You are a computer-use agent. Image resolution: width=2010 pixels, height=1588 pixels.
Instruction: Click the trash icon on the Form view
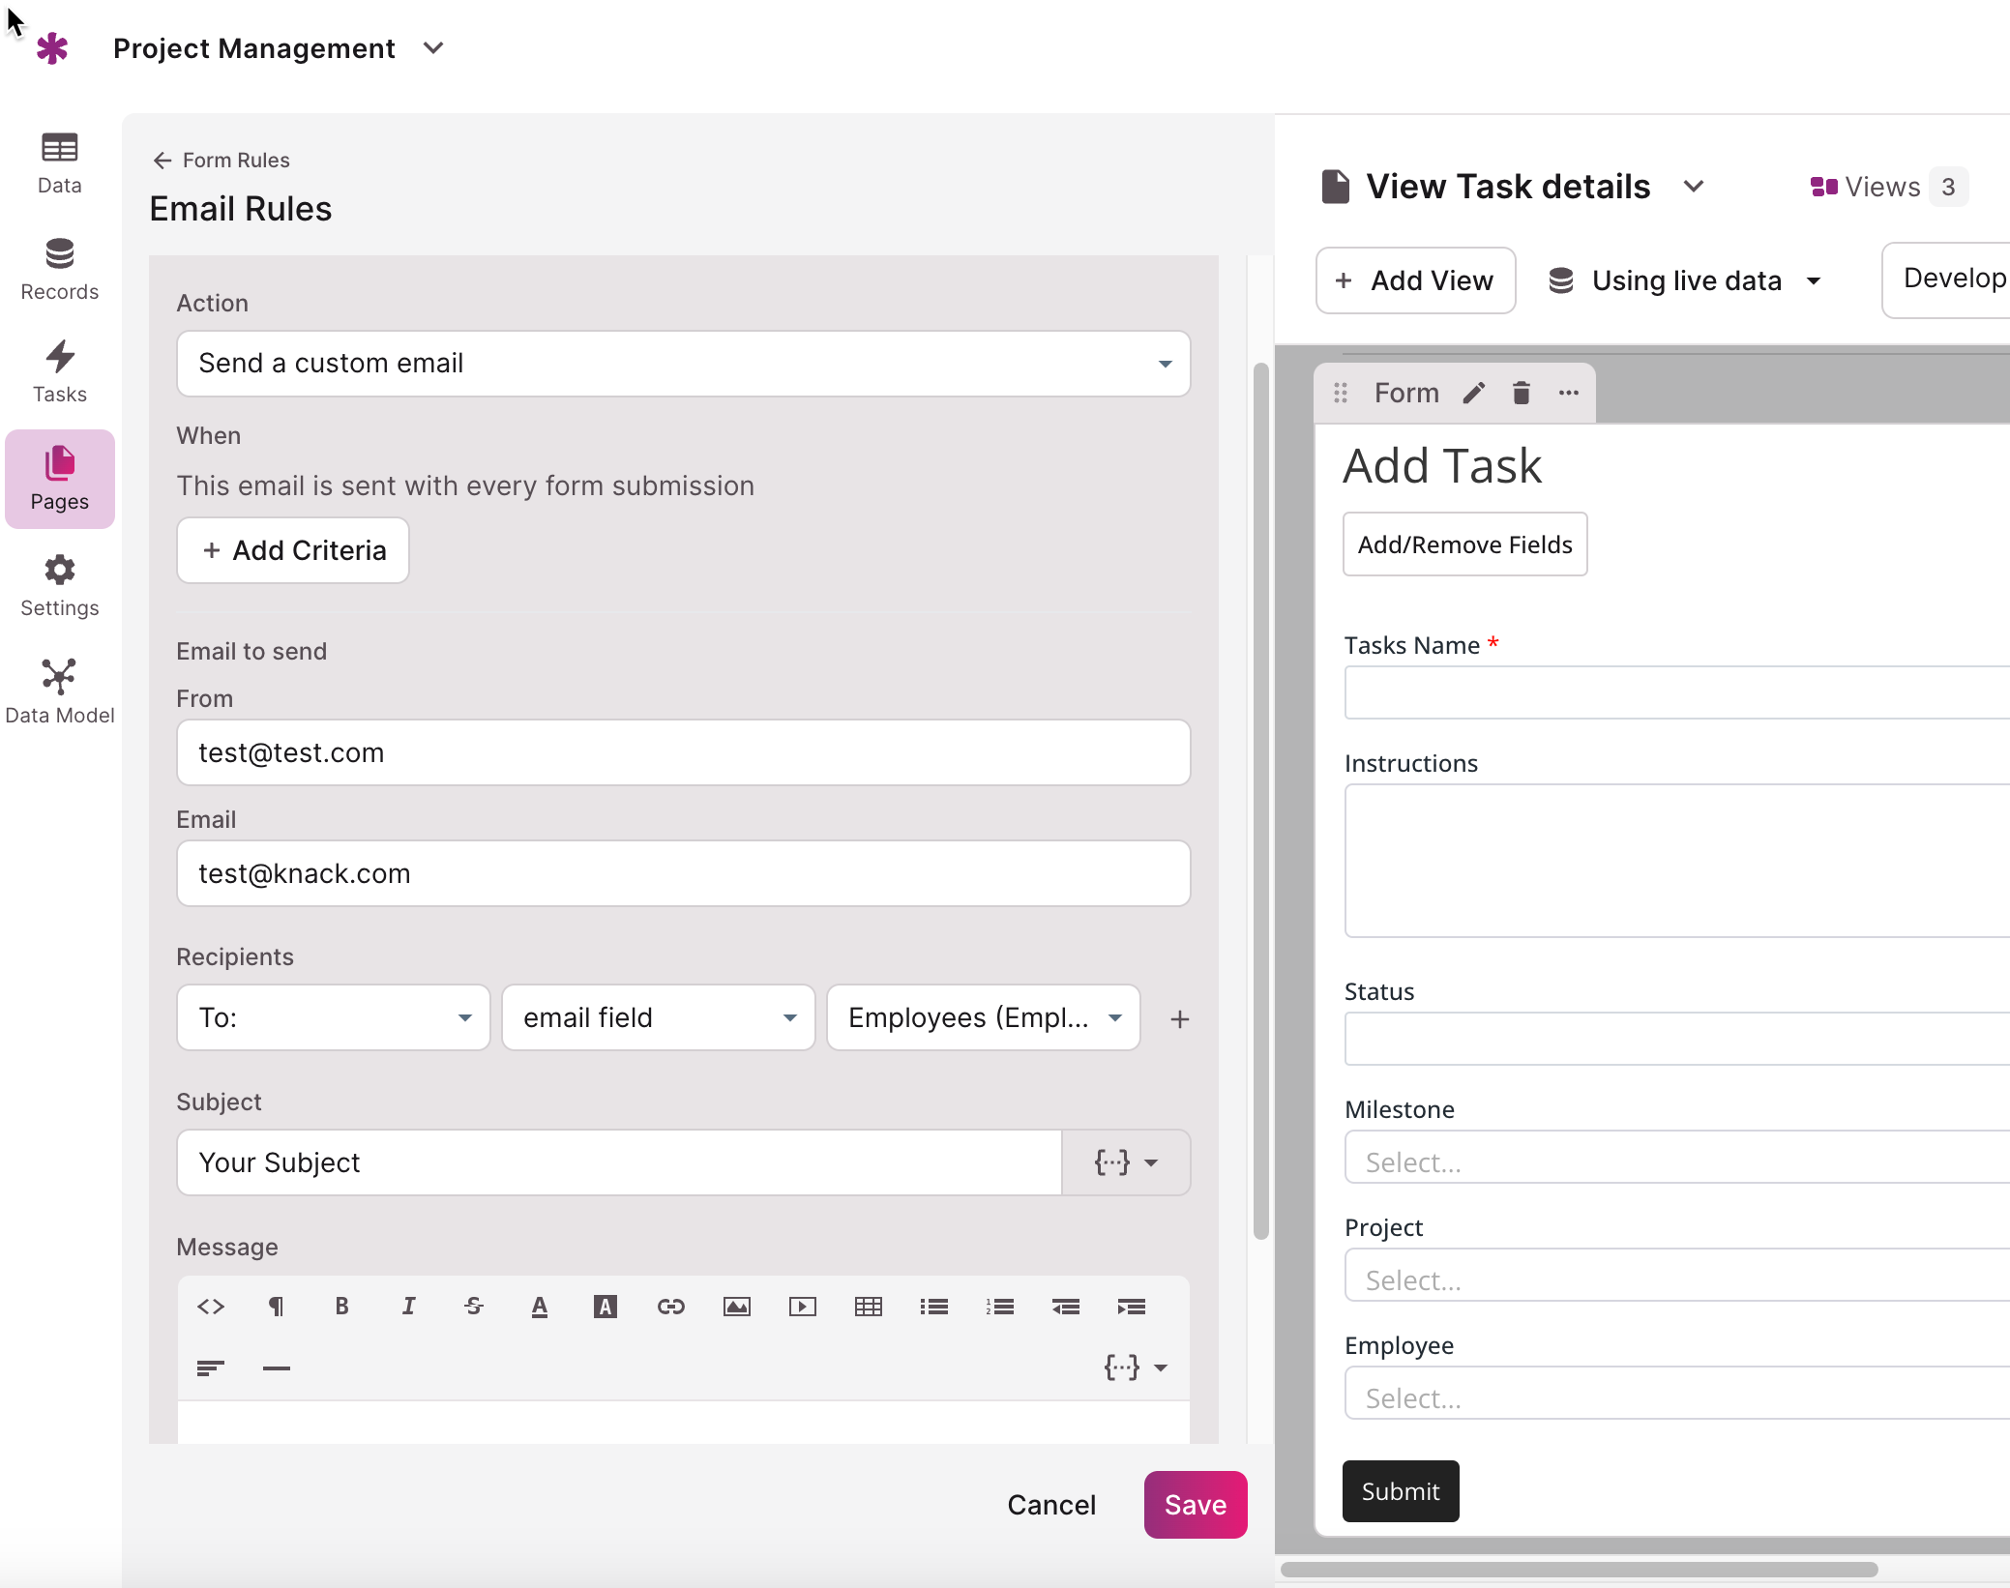pyautogui.click(x=1521, y=393)
